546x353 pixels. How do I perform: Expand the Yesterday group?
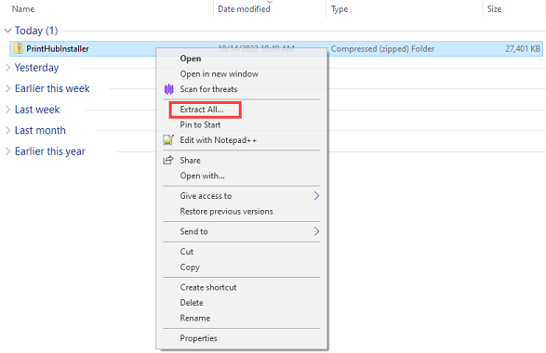point(7,68)
